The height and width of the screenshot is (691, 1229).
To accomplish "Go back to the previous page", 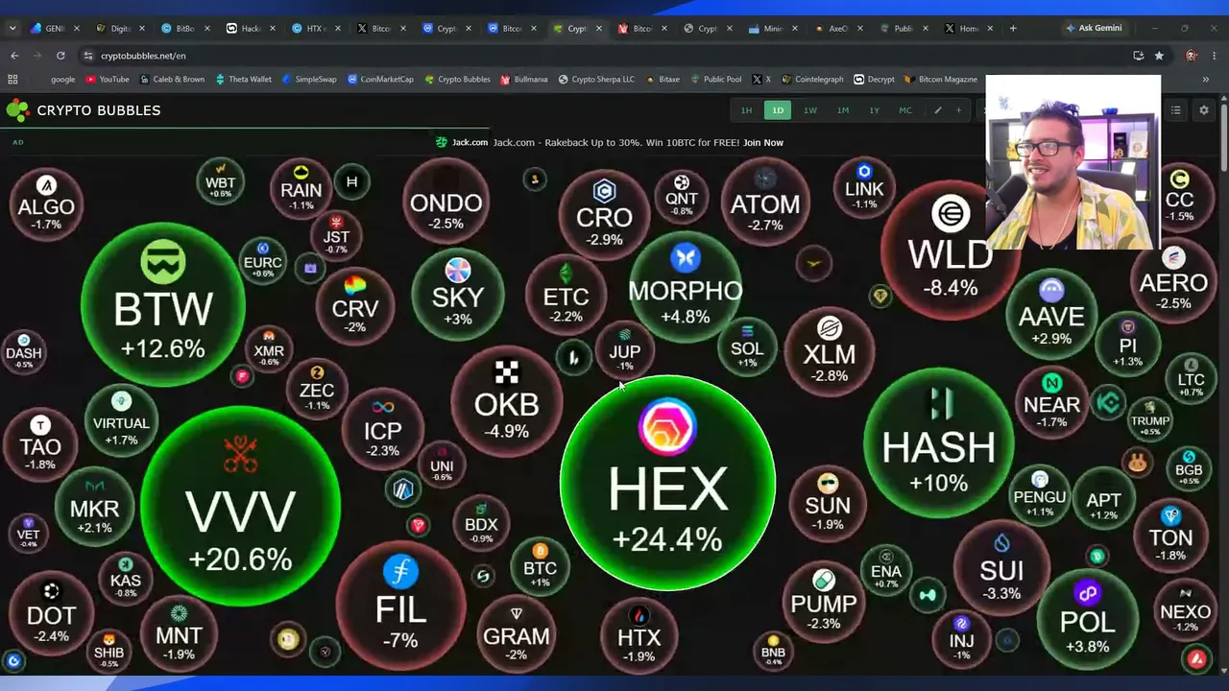I will point(14,56).
